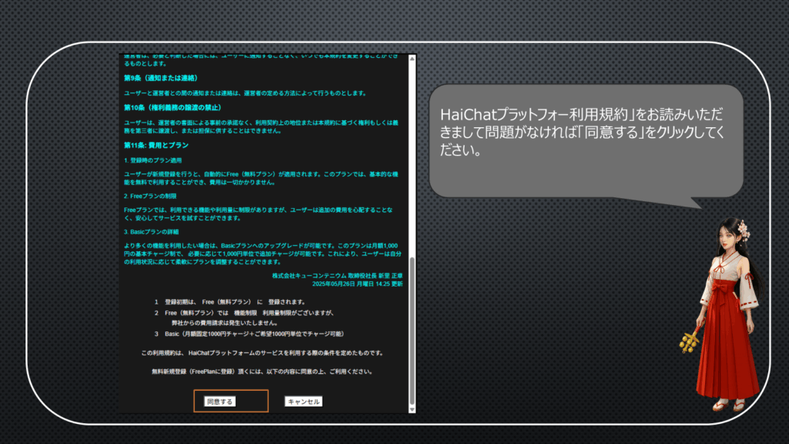The image size is (789, 444).
Task: Click the terms scrollbar down arrow
Action: tap(412, 409)
